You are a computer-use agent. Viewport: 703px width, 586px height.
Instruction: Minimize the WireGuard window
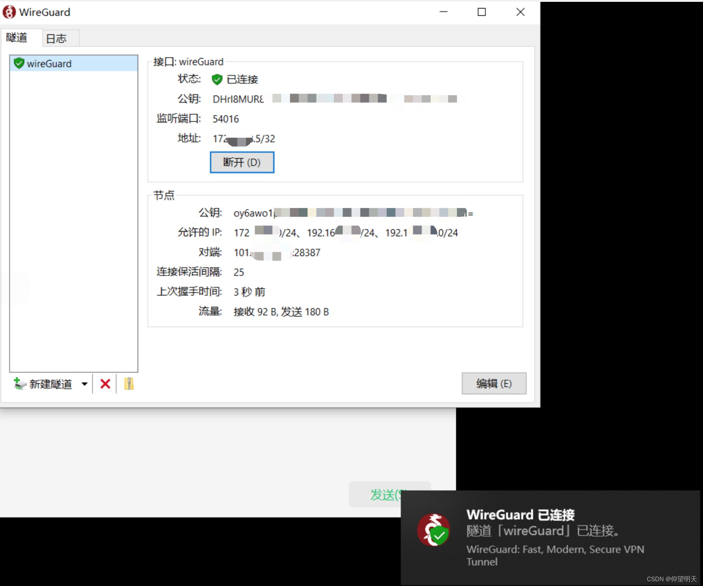pyautogui.click(x=443, y=12)
